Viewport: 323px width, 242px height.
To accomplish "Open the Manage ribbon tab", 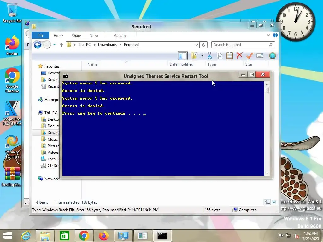I will pos(120,36).
